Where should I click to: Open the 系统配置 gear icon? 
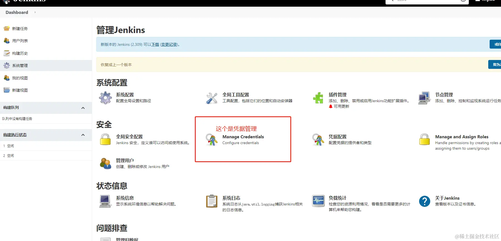click(105, 98)
